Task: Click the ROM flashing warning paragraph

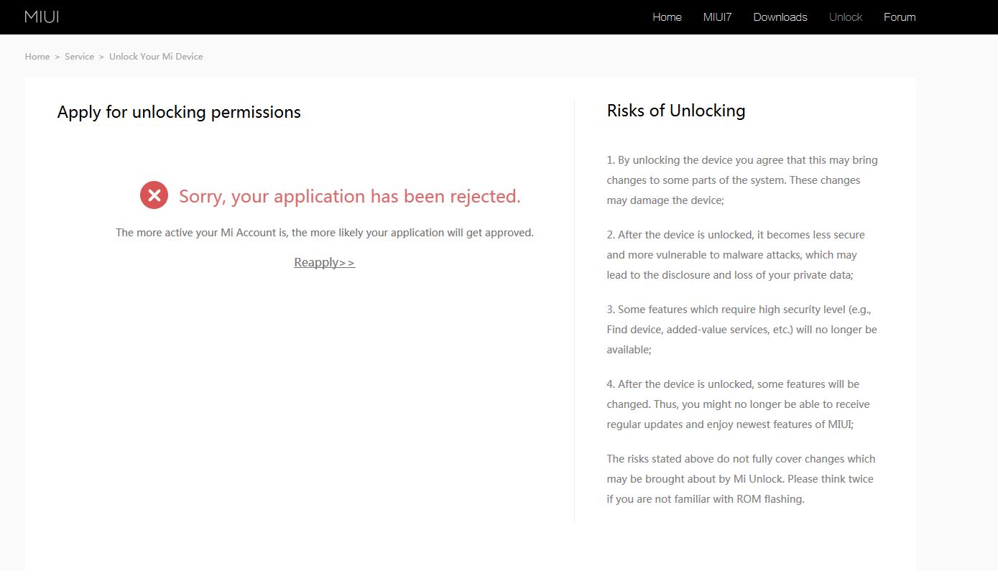Action: tap(740, 479)
